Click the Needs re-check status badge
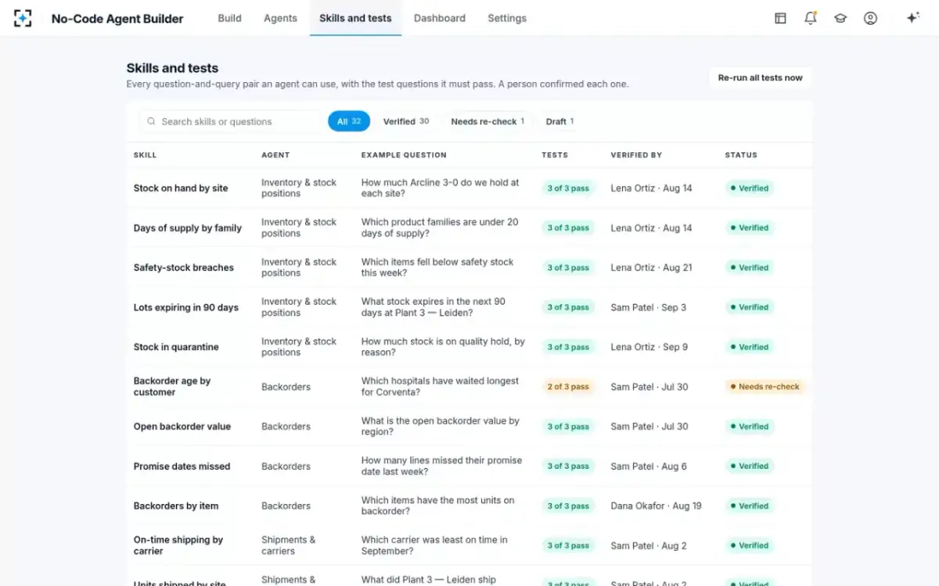 [765, 387]
